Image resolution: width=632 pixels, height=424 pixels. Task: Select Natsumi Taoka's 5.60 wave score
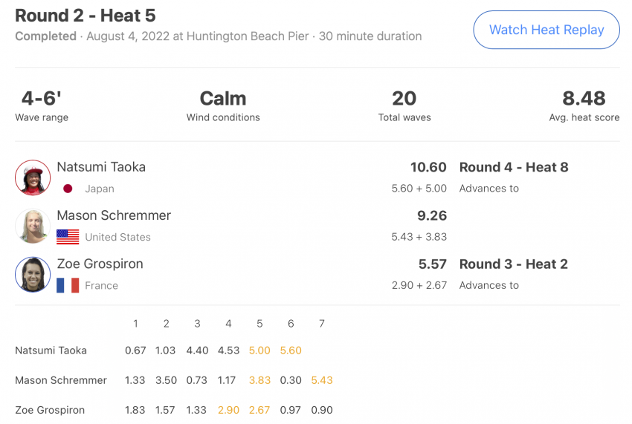point(291,350)
